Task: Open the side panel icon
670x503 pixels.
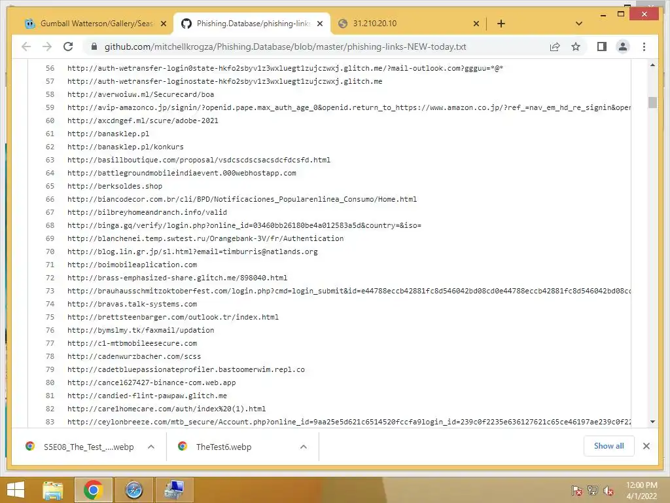Action: [602, 47]
